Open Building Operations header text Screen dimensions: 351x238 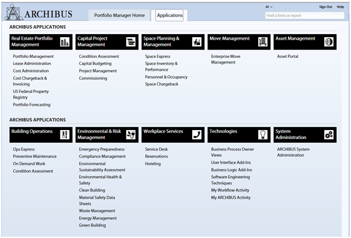pyautogui.click(x=32, y=131)
